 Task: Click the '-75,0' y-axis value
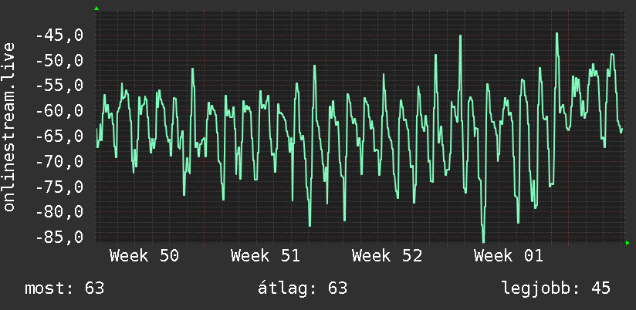point(59,187)
